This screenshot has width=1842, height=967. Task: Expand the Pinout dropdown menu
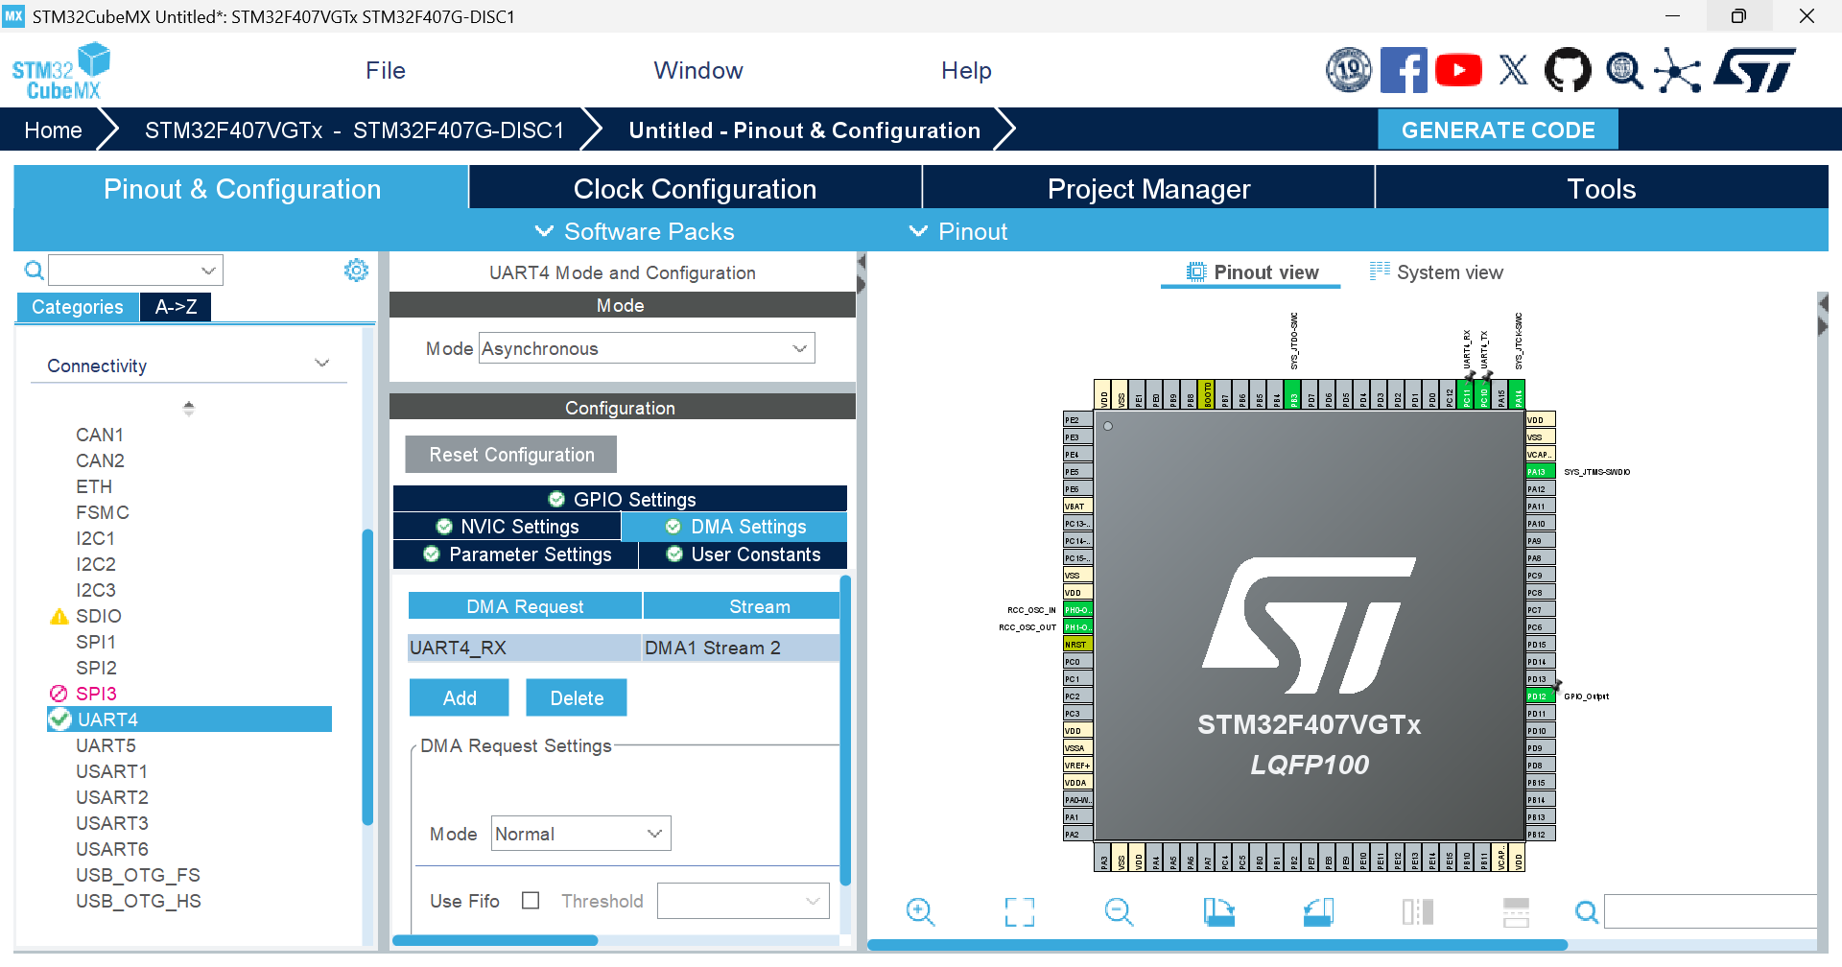[x=957, y=231]
